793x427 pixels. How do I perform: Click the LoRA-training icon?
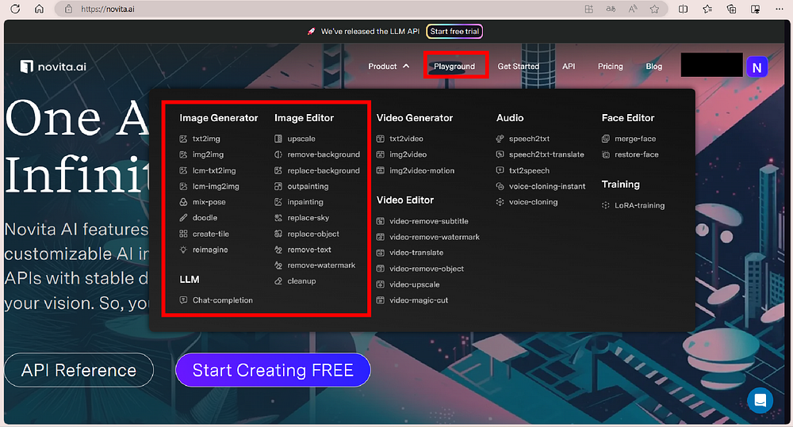(605, 206)
